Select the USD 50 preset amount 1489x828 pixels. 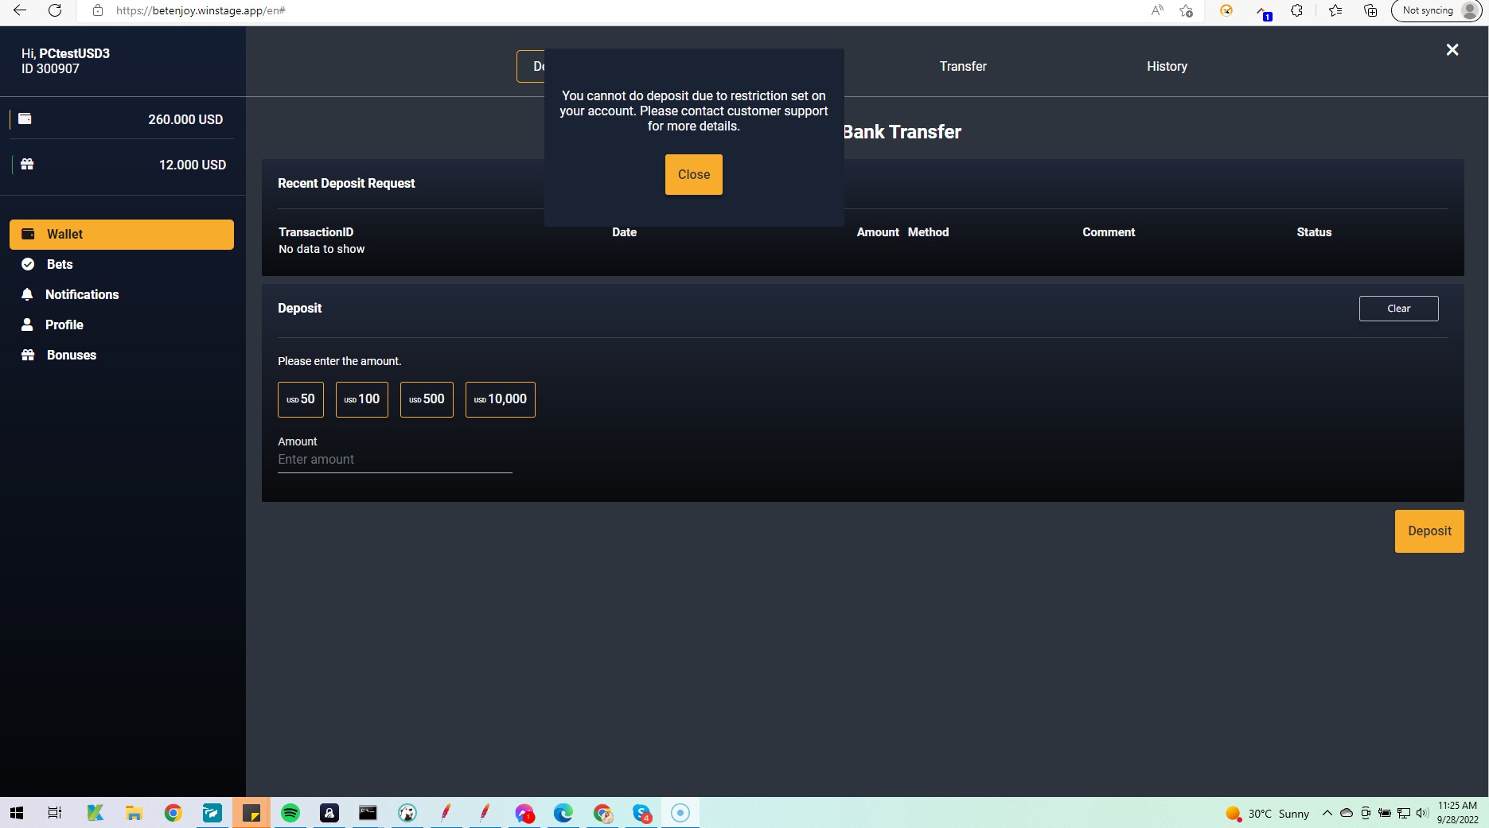pos(300,399)
